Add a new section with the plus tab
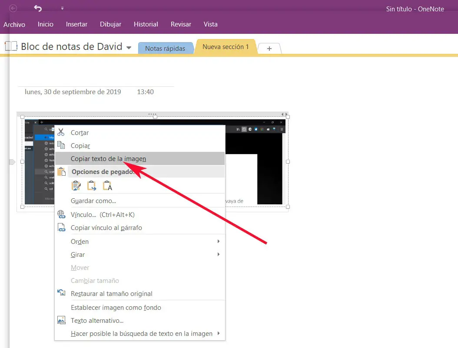This screenshot has height=348, width=458. (269, 49)
